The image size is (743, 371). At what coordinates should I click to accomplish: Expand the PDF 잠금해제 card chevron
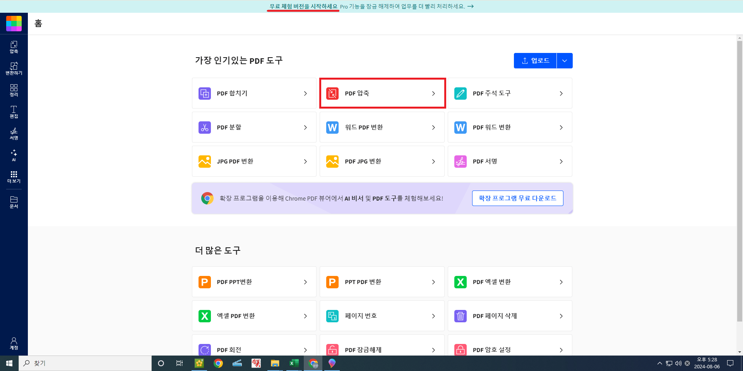point(433,350)
